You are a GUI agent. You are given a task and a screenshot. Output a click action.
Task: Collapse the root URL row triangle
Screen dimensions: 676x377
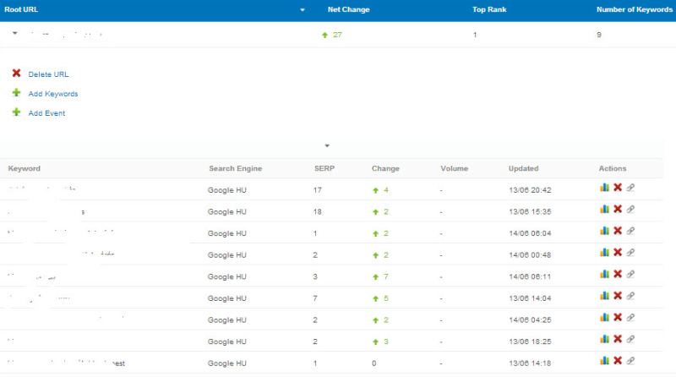(x=14, y=35)
